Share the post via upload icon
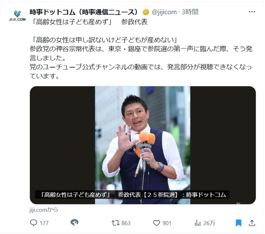This screenshot has width=265, height=234. coord(252,223)
